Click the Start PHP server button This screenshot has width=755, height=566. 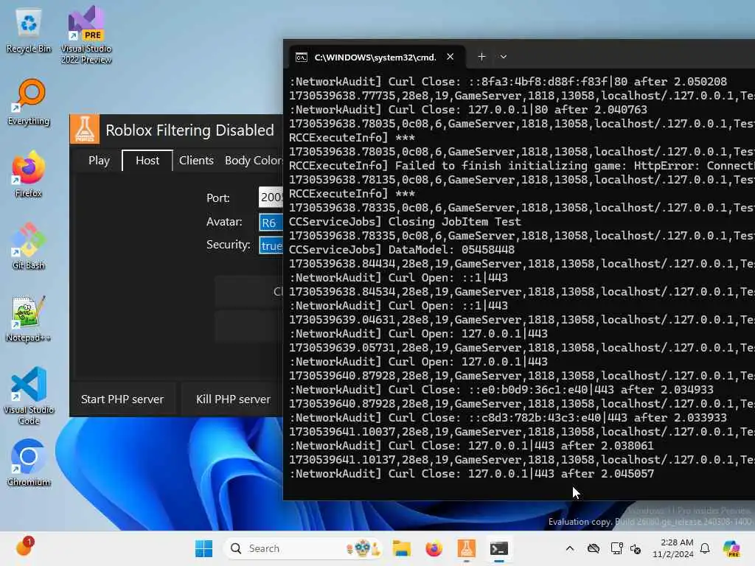tap(122, 399)
